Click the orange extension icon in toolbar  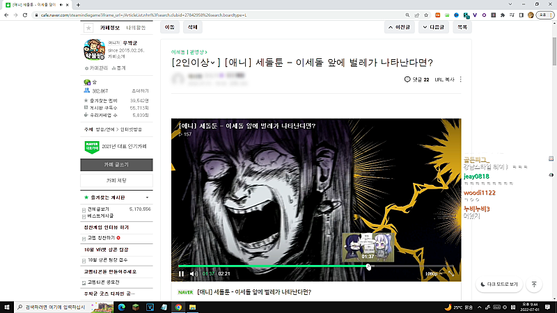click(x=438, y=15)
